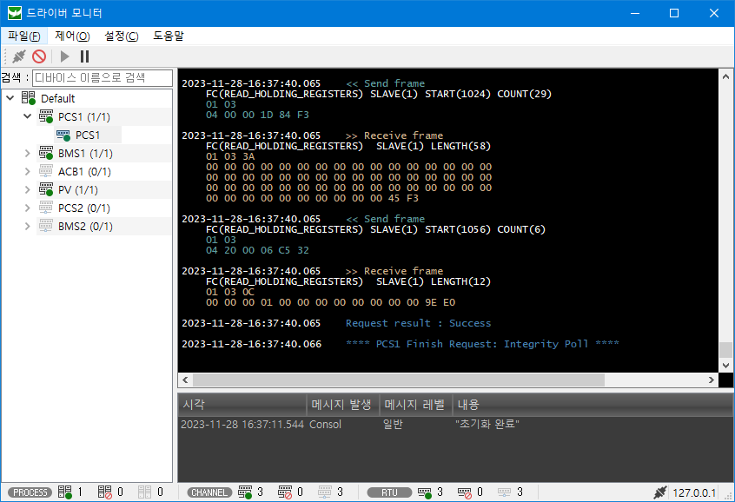This screenshot has height=502, width=735.
Task: Click the Default process icon in tree
Action: (29, 98)
